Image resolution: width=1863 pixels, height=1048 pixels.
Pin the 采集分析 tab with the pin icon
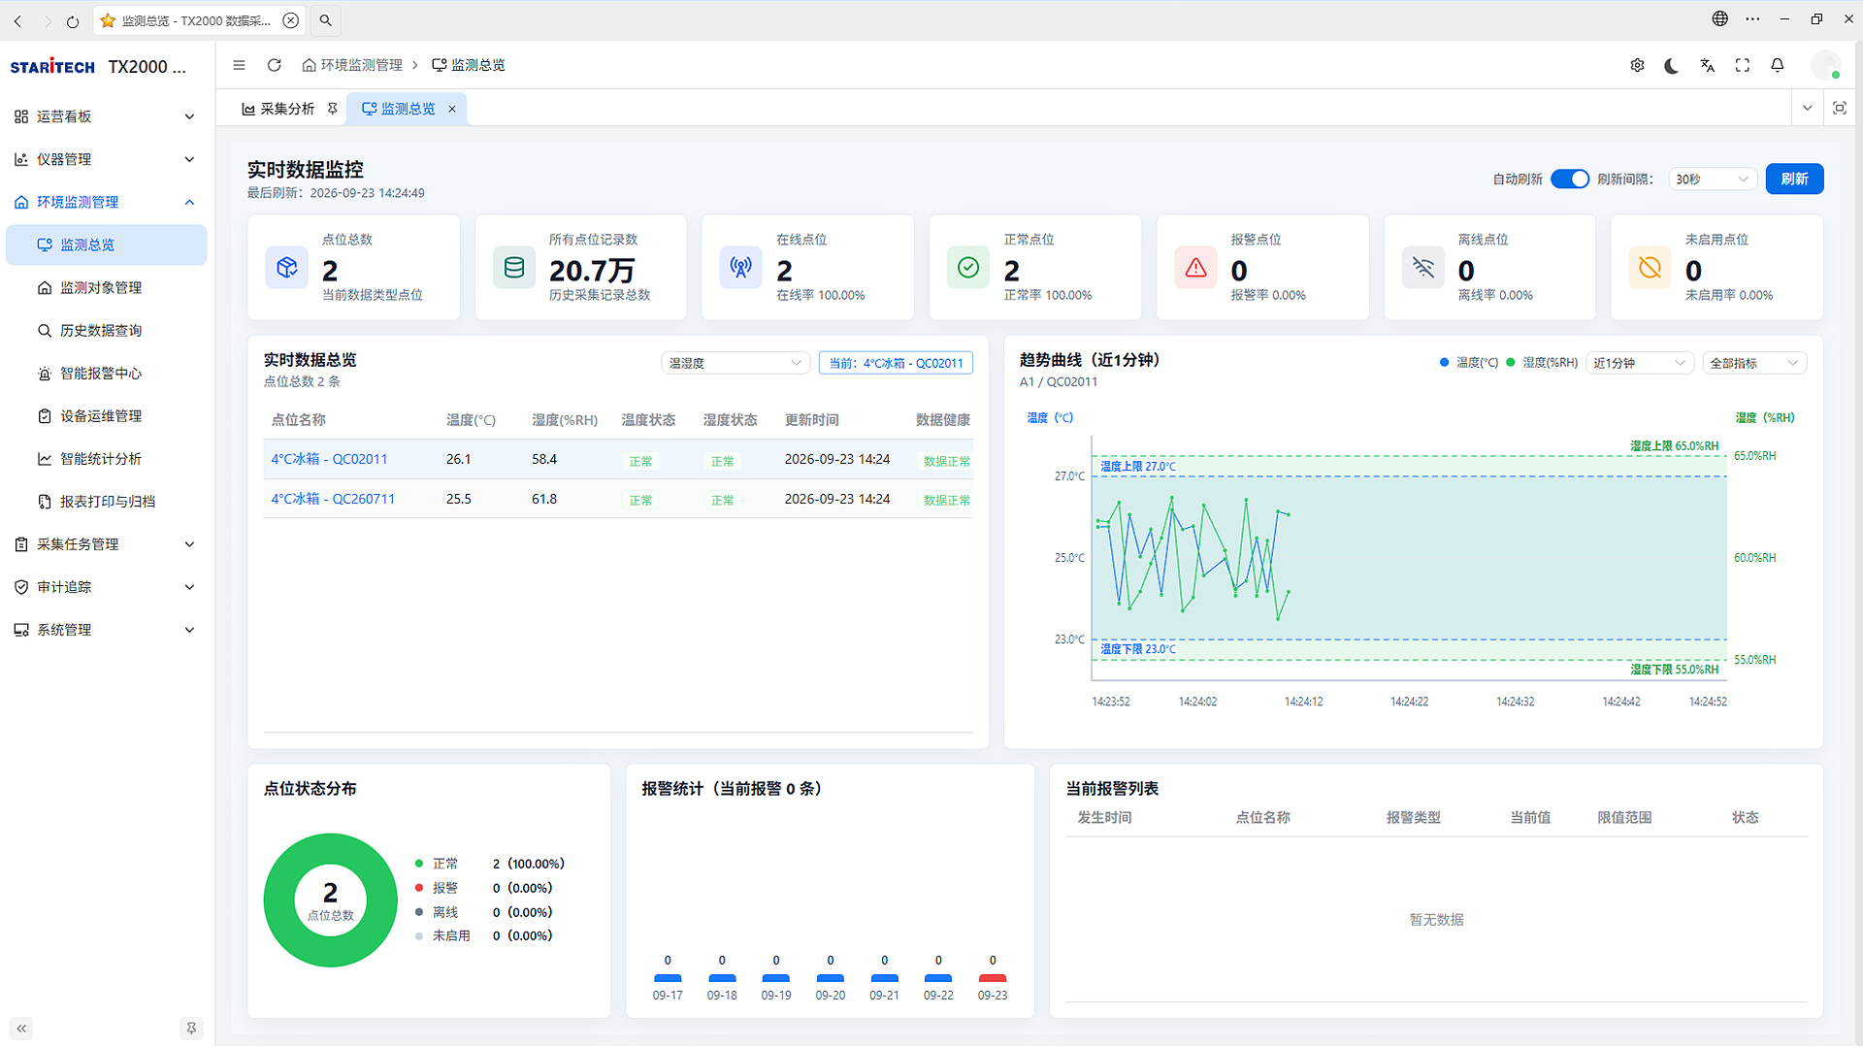click(332, 109)
